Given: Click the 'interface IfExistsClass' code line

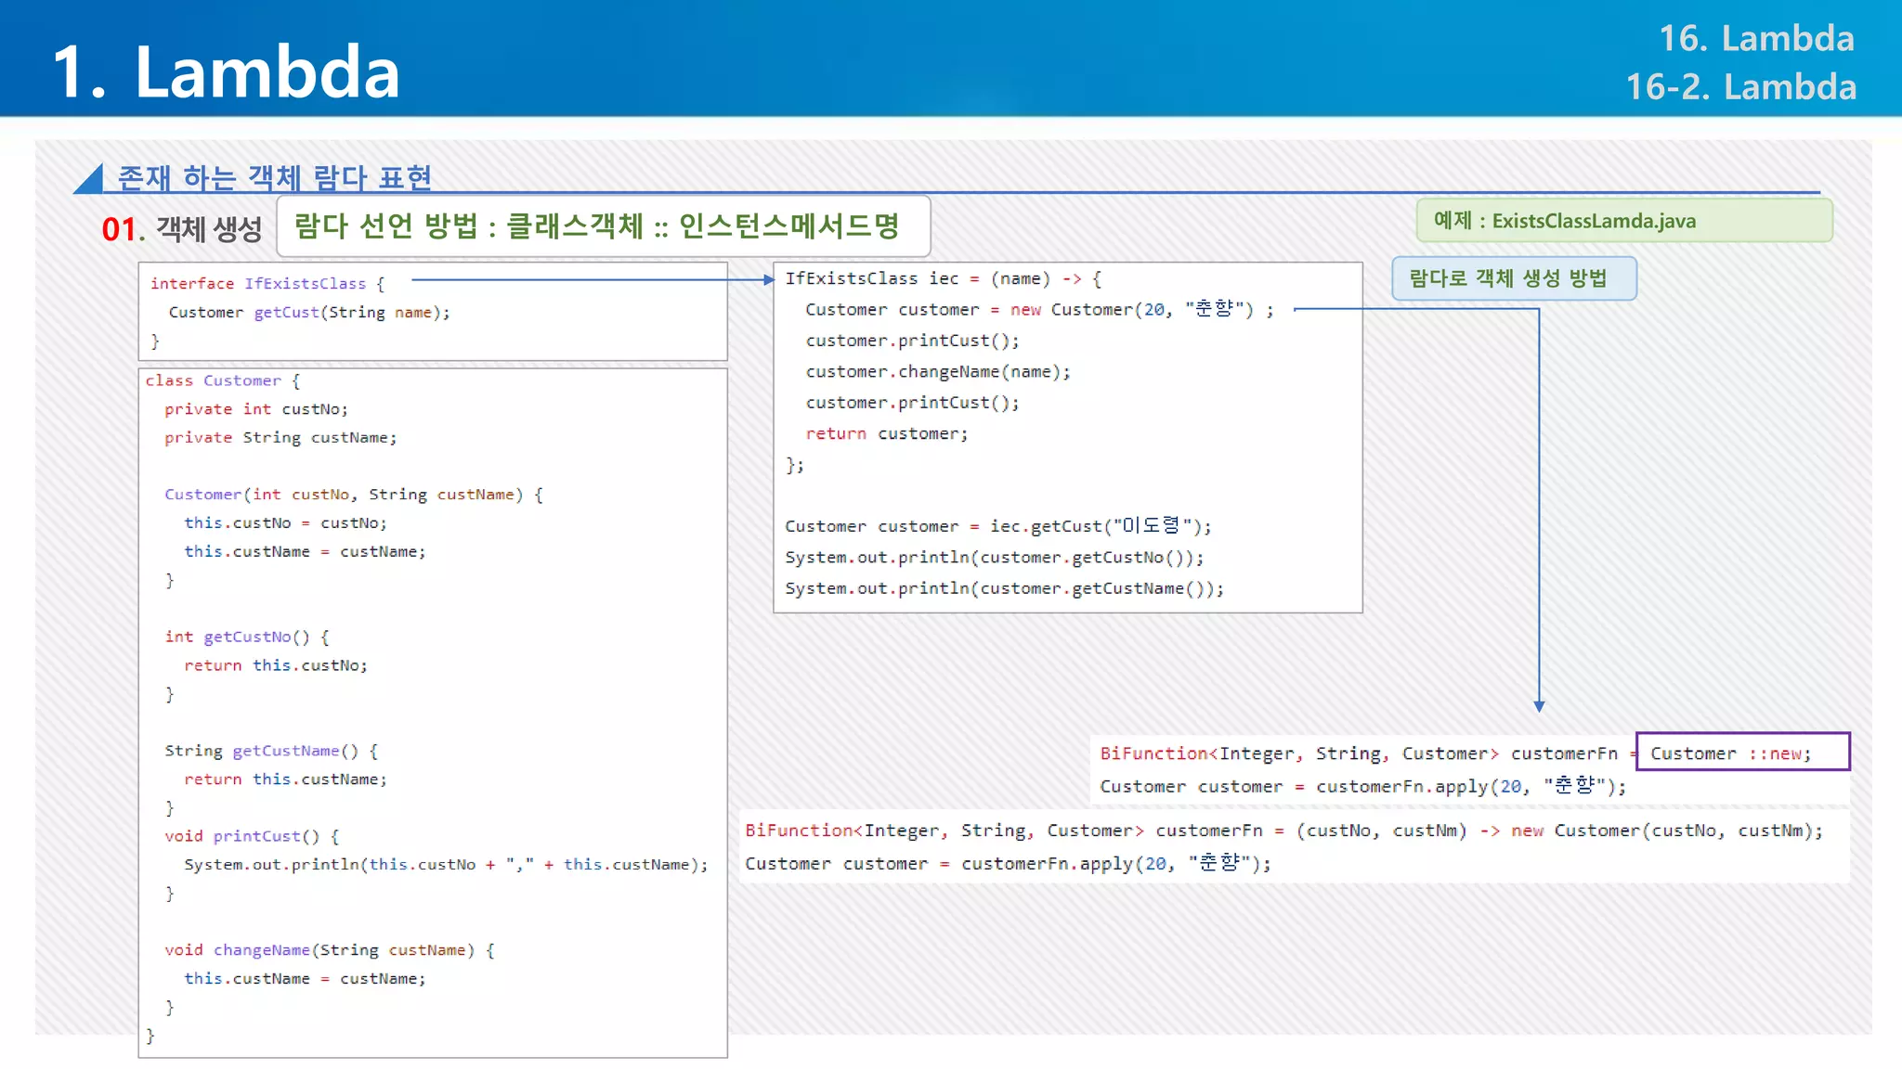Looking at the screenshot, I should (x=267, y=284).
